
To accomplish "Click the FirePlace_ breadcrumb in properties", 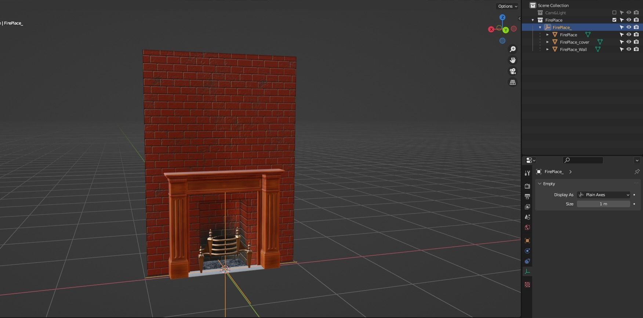I will click(554, 172).
